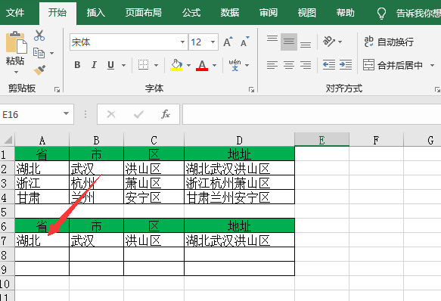This screenshot has width=441, height=301.
Task: Open font group dialog launcher
Action: point(251,89)
